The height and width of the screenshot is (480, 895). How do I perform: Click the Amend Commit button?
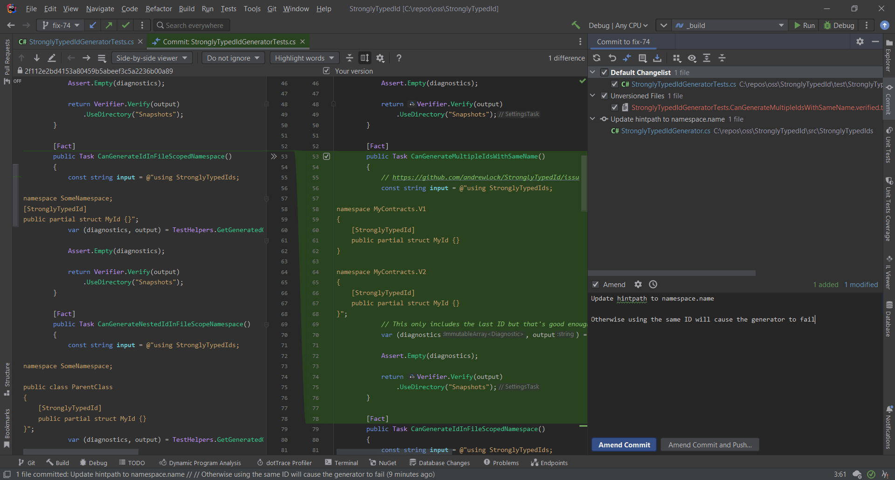tap(624, 445)
